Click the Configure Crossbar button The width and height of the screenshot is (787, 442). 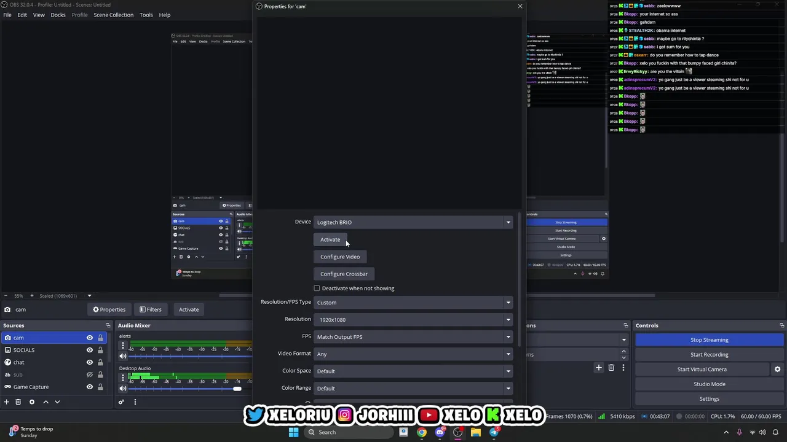344,274
